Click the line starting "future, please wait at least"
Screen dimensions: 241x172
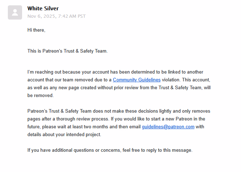pyautogui.click(x=84, y=127)
